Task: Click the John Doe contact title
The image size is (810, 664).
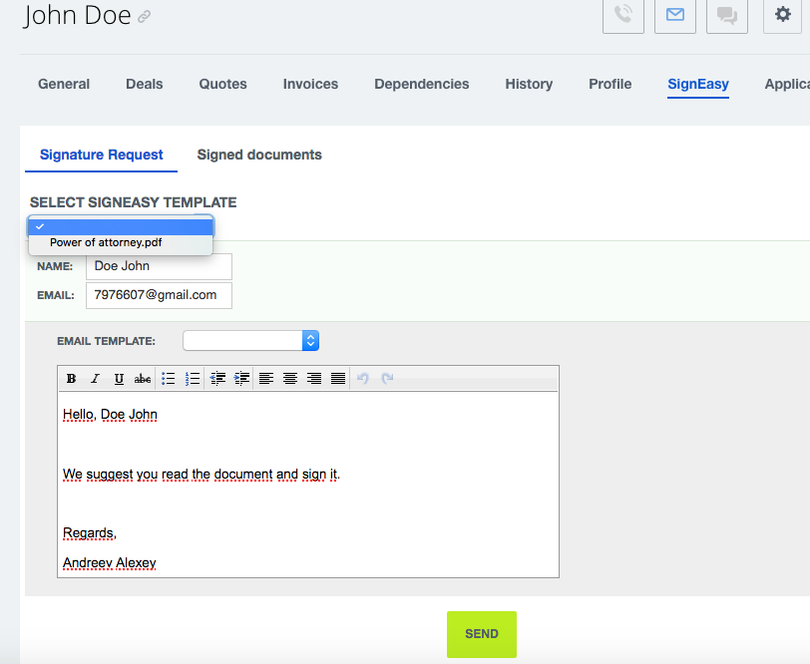Action: pos(77,15)
